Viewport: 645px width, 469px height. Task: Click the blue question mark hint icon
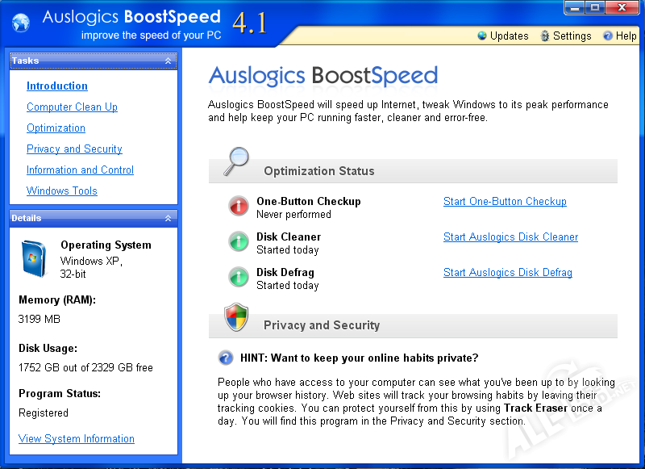click(226, 358)
